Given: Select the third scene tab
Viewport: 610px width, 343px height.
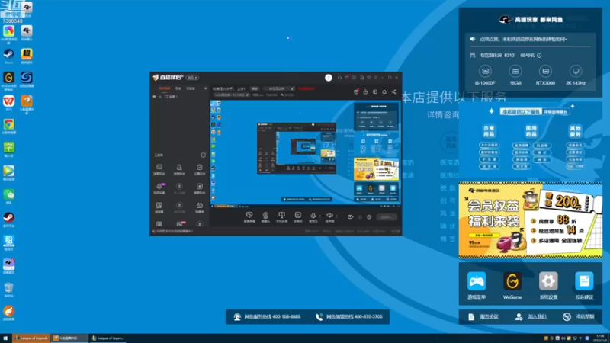Looking at the screenshot, I should point(191,88).
